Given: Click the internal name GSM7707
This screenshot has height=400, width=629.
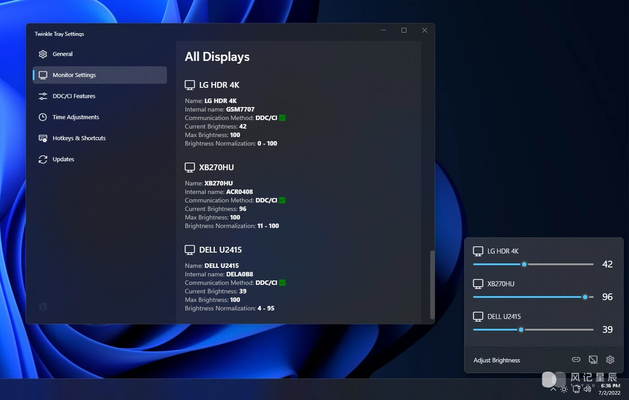Looking at the screenshot, I should [240, 109].
